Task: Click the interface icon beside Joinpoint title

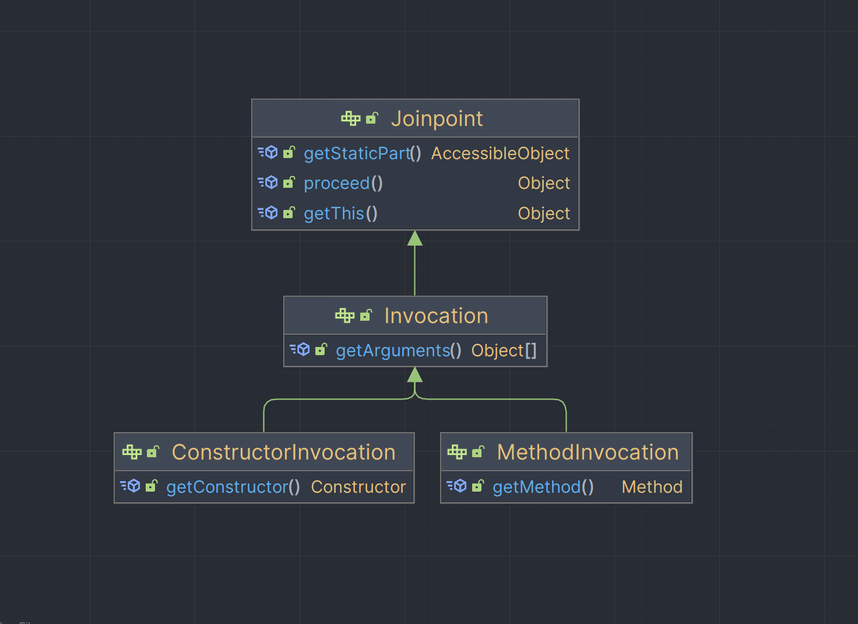Action: click(x=351, y=118)
